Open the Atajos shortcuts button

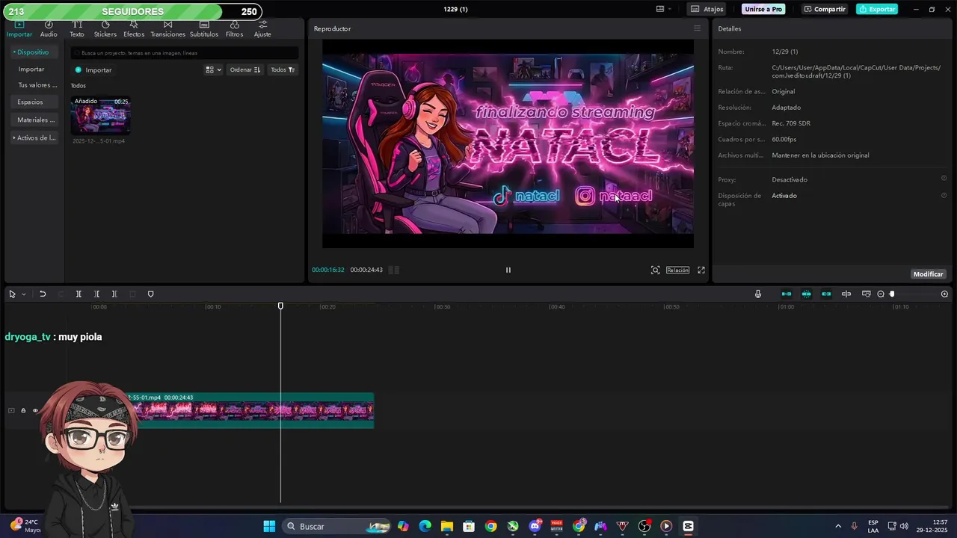707,9
